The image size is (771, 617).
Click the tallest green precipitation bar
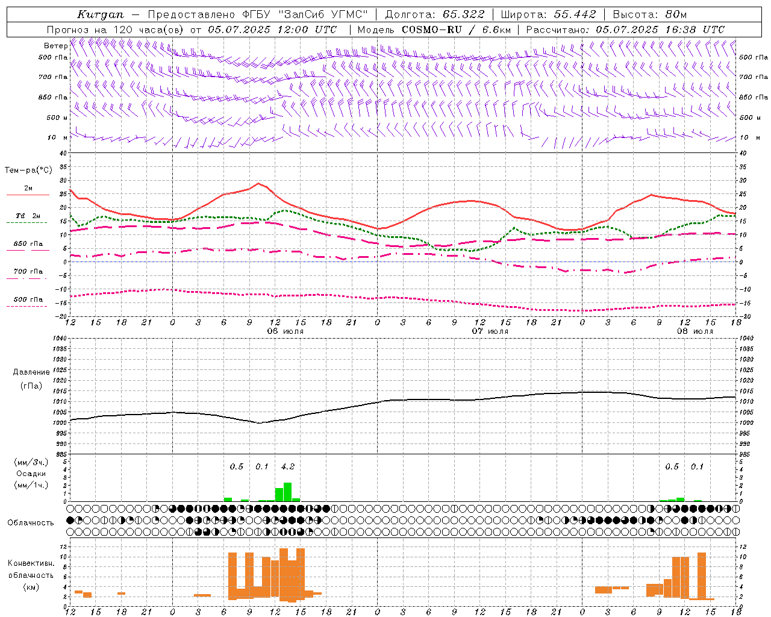(x=288, y=492)
